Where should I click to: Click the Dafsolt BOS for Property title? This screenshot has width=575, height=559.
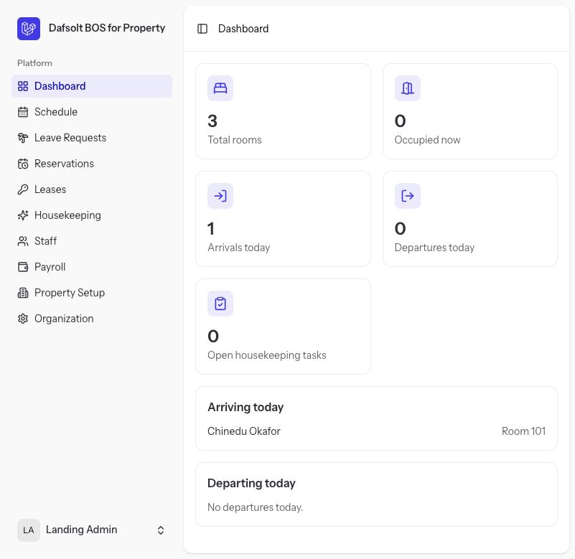[x=107, y=28]
